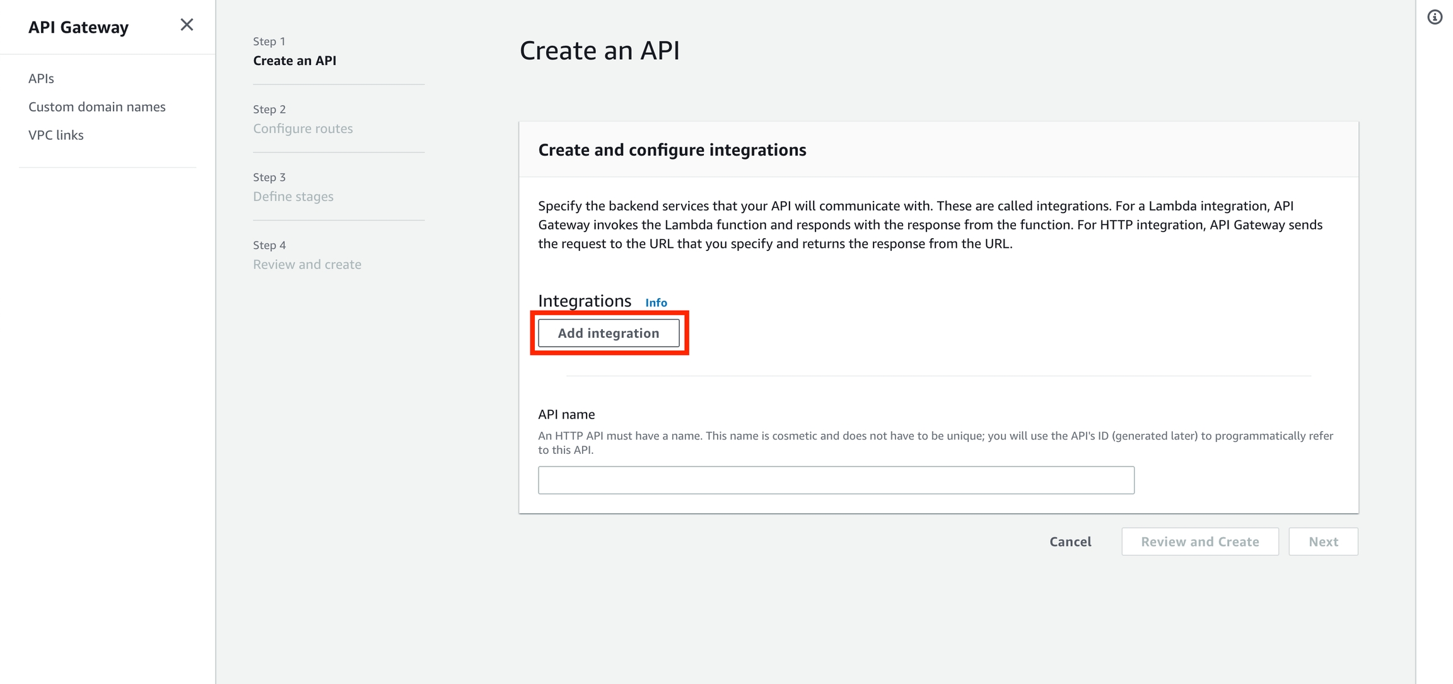Click the Create an API page heading

tap(599, 50)
